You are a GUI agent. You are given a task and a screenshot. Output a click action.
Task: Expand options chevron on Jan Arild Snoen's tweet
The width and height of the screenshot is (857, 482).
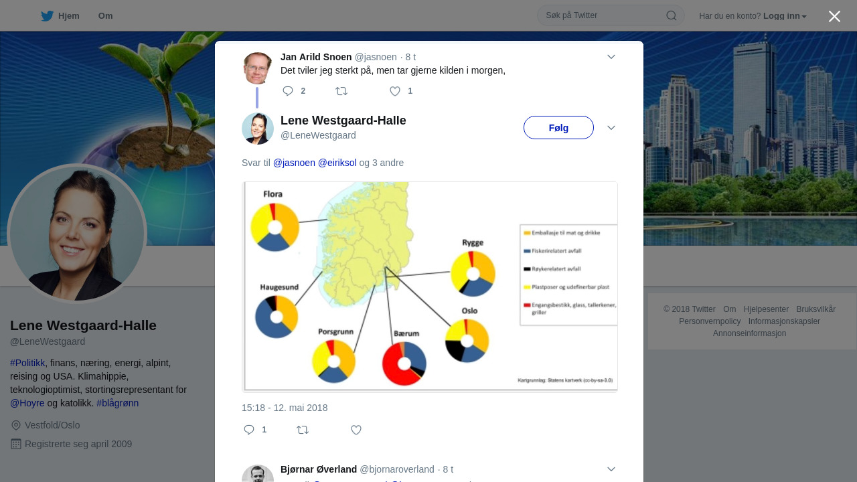pyautogui.click(x=611, y=57)
